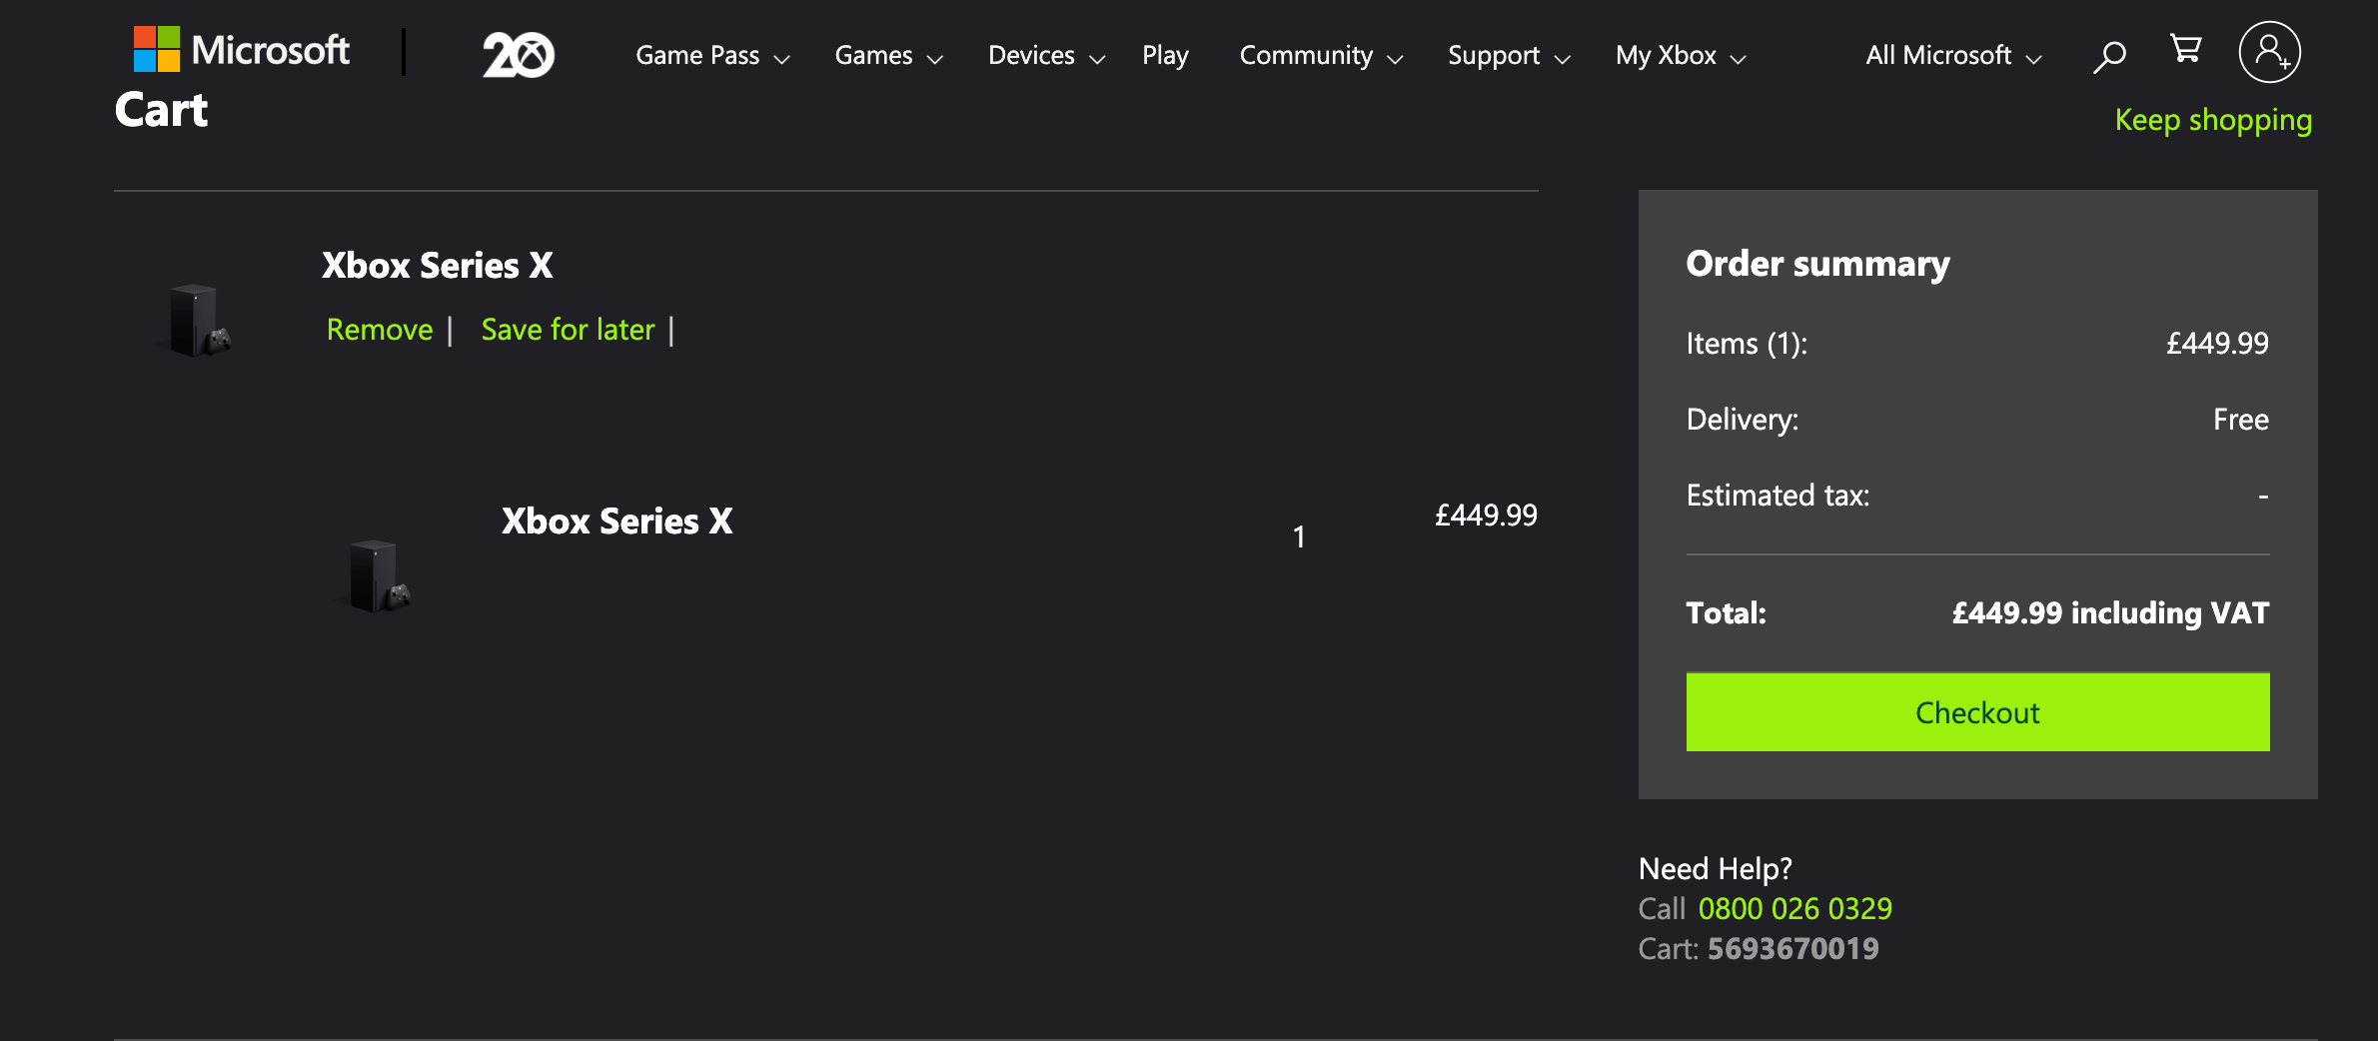Open the All Microsoft dropdown

1952,56
